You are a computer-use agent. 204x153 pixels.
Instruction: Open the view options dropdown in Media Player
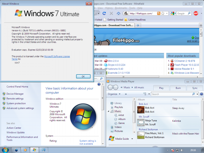[149, 94]
